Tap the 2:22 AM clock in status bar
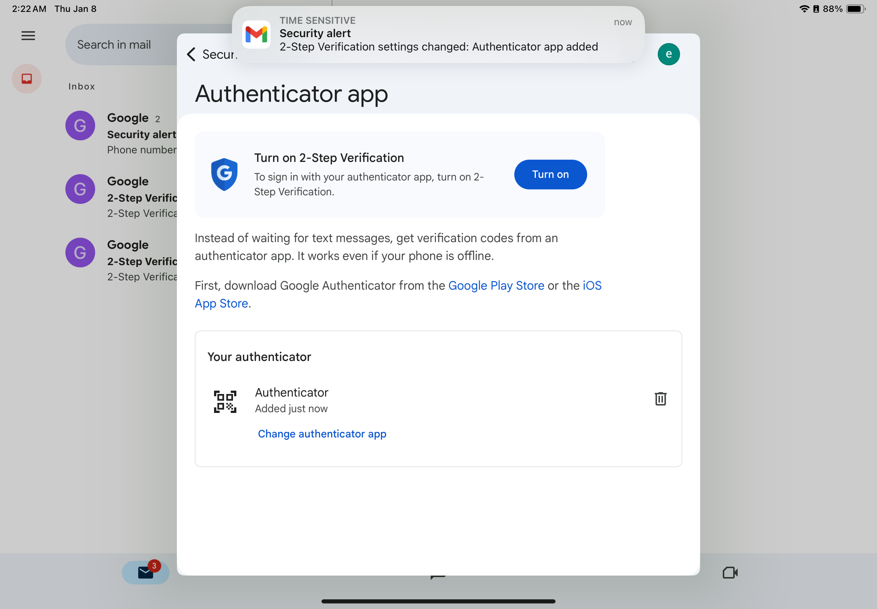This screenshot has width=877, height=609. click(29, 9)
